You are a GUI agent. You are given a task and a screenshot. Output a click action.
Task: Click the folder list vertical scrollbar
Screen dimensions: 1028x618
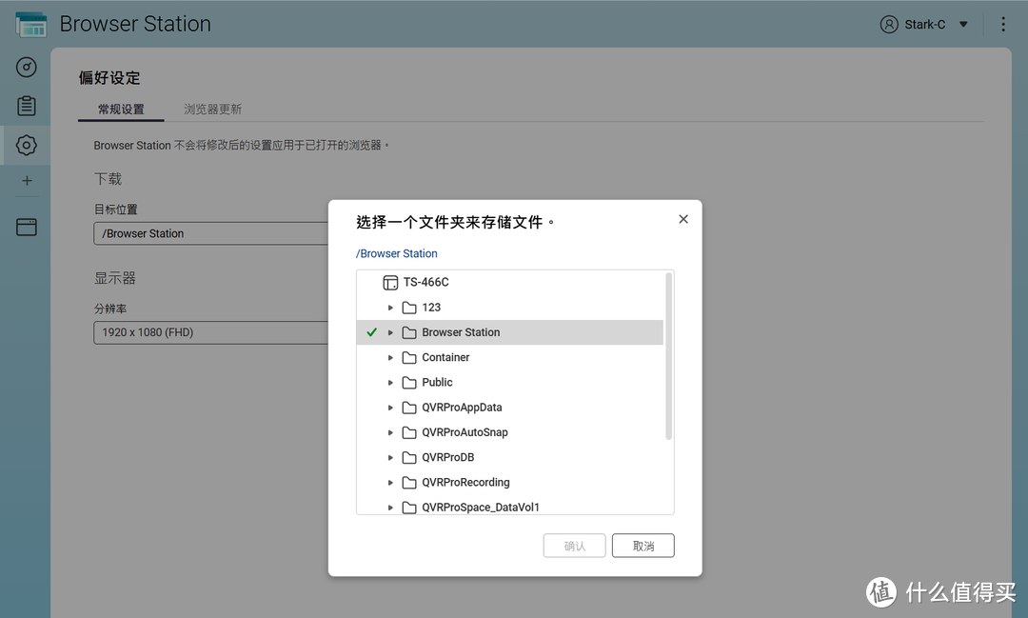pyautogui.click(x=668, y=356)
